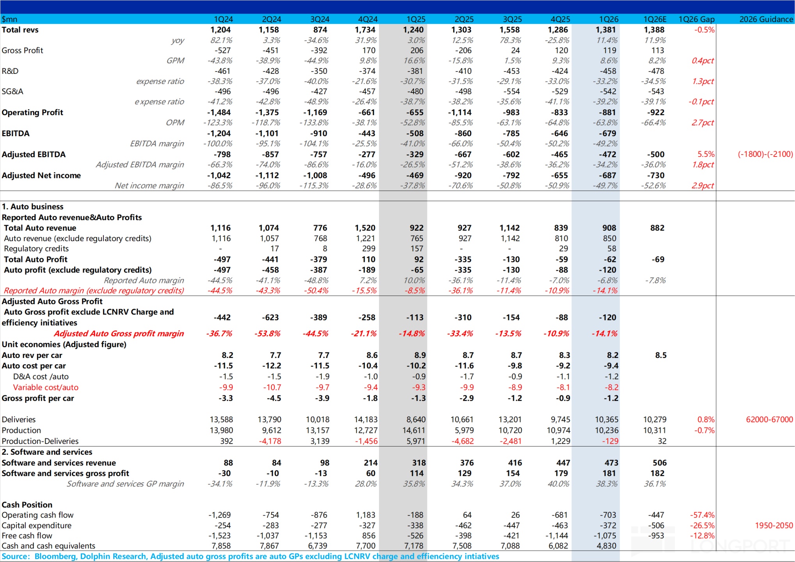Click the "R&D" row label
This screenshot has width=795, height=562.
(x=10, y=71)
